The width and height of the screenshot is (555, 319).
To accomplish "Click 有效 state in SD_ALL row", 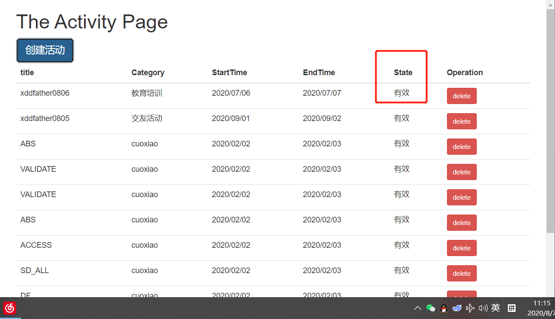I will pyautogui.click(x=401, y=270).
